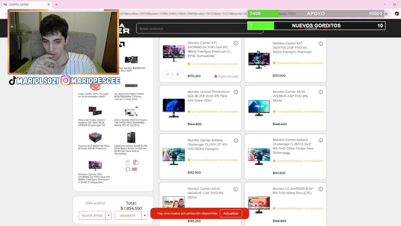401x226 pixels.
Task: Open the XYZ 650W power supply icon
Action: click(95, 137)
